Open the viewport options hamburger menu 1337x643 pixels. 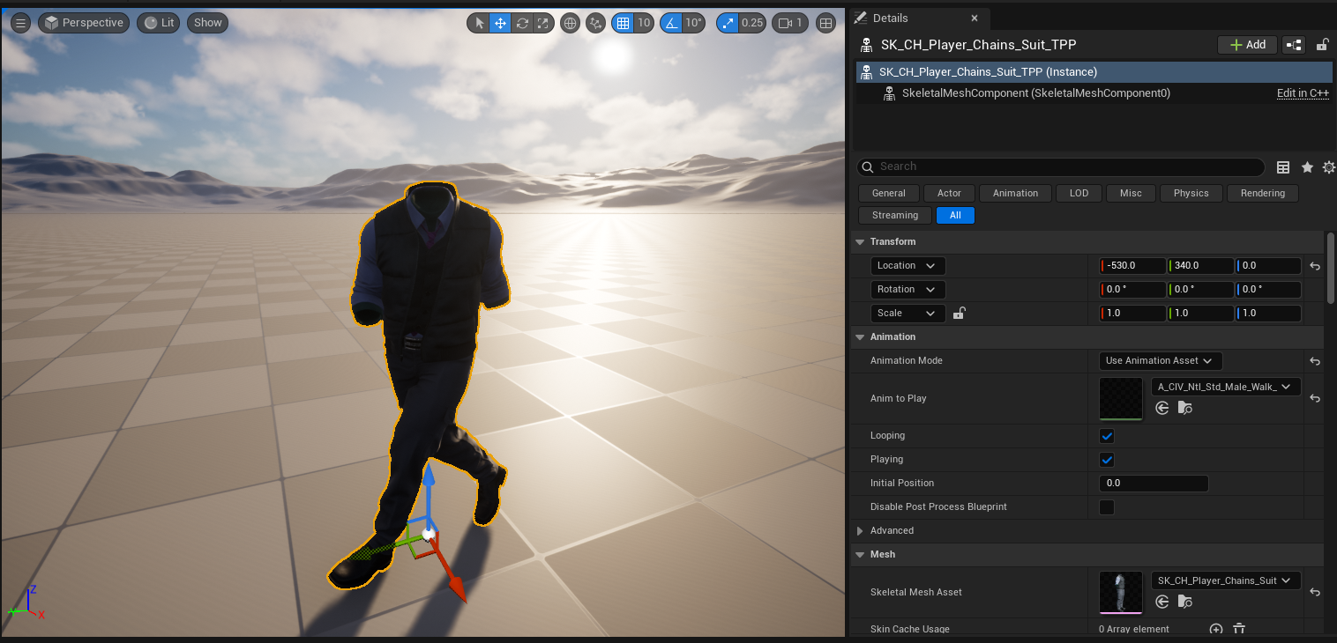(x=19, y=23)
